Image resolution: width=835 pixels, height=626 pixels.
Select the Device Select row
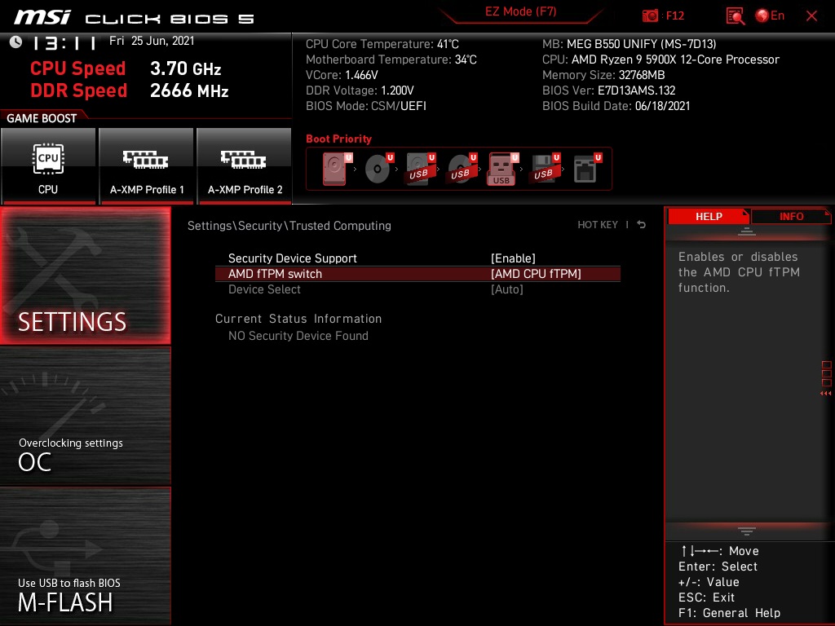(417, 289)
